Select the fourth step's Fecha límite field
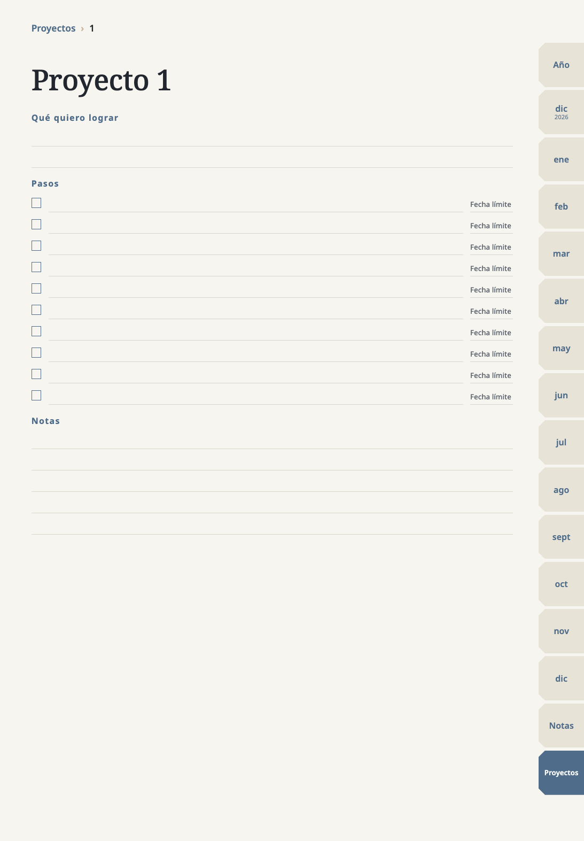 492,268
